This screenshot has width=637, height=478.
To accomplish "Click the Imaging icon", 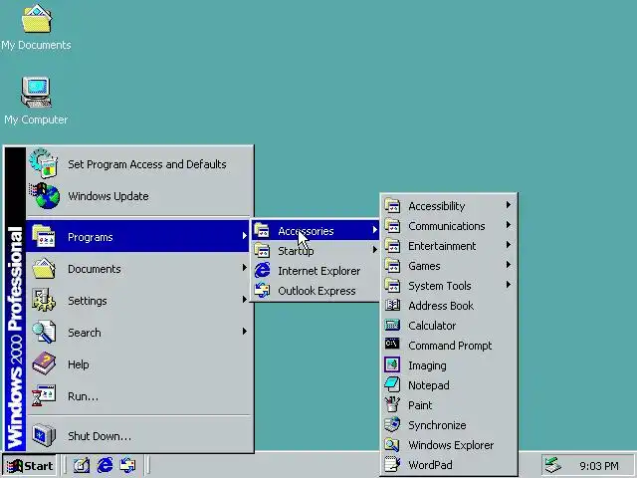I will click(392, 364).
